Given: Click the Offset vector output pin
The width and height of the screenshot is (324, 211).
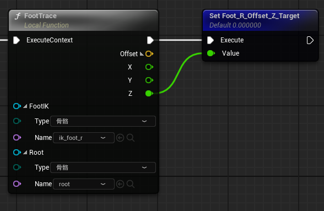Looking at the screenshot, I should pyautogui.click(x=149, y=54).
